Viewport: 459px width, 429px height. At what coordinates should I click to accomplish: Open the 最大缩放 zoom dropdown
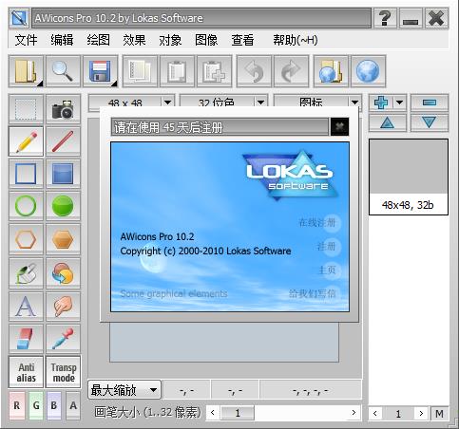pos(124,390)
